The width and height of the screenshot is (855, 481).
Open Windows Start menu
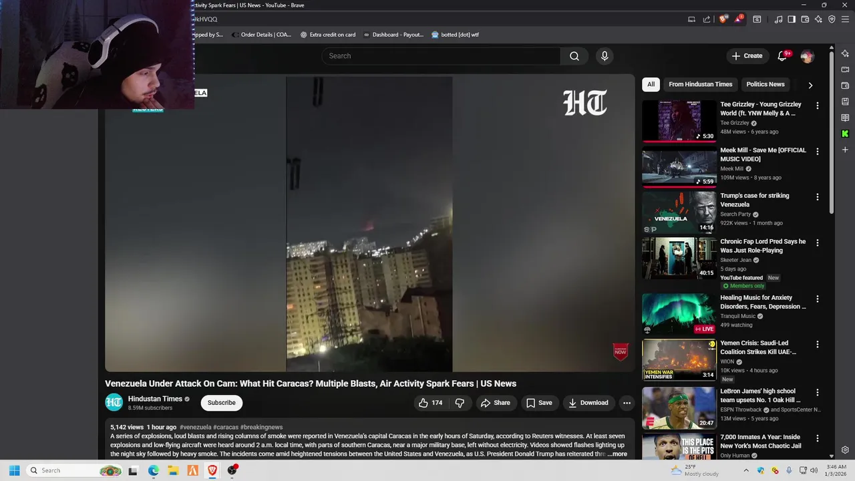point(14,470)
